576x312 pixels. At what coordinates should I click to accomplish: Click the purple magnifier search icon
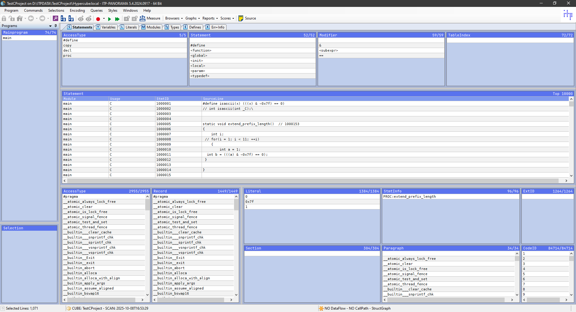[55, 19]
